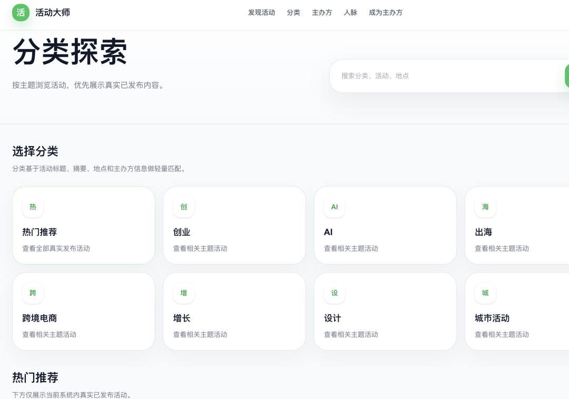Screen dimensions: 569x399
Task: Click the 按主题浏览活动 subtitle text
Action: (88, 85)
